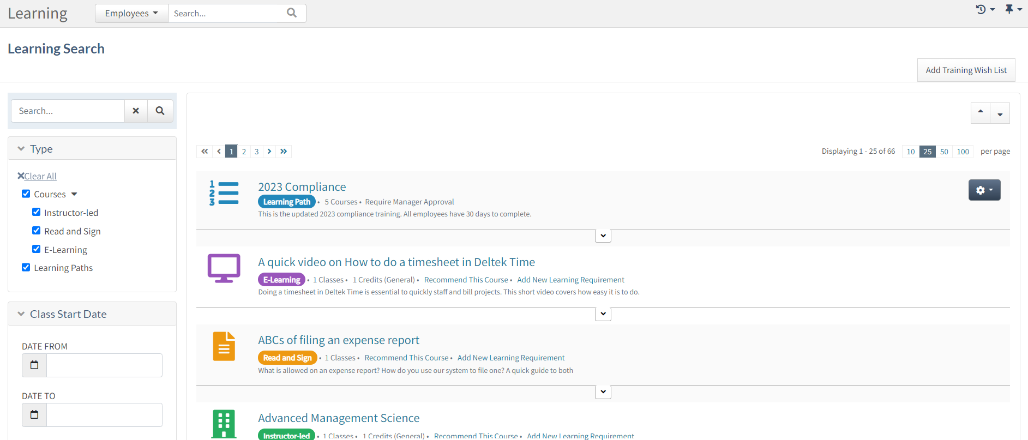This screenshot has height=440, width=1028.
Task: Expand details below 2023 Compliance
Action: (x=603, y=236)
